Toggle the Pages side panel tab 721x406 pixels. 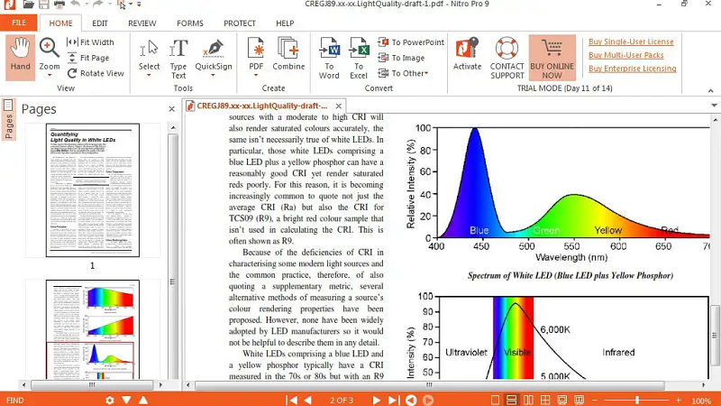9,120
